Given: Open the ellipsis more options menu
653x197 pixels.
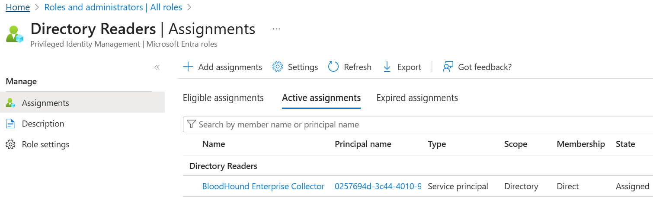Looking at the screenshot, I should pyautogui.click(x=276, y=29).
